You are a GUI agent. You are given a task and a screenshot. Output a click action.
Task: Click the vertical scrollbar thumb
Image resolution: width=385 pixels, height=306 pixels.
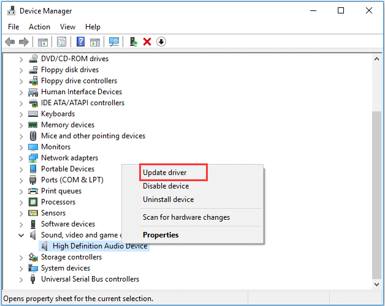click(376, 195)
